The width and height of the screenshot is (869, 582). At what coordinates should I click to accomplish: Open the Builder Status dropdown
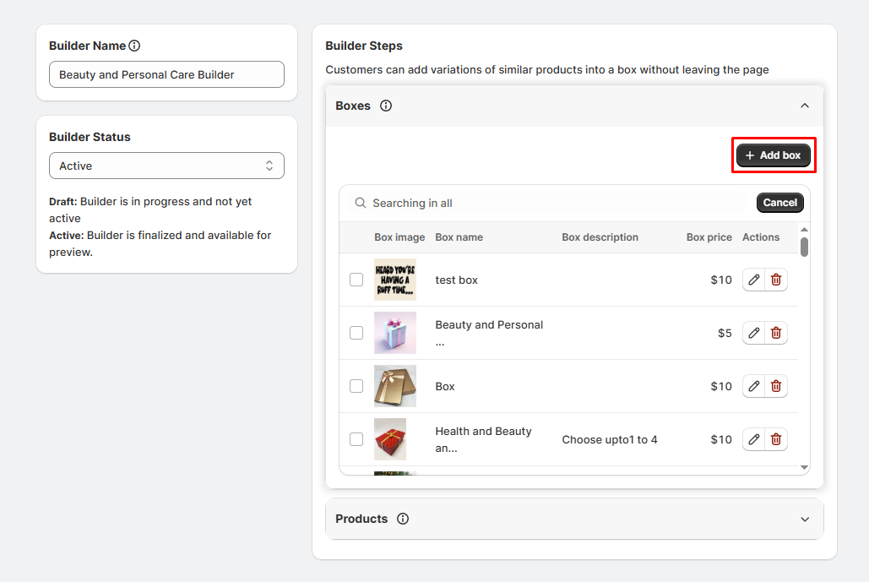click(166, 166)
